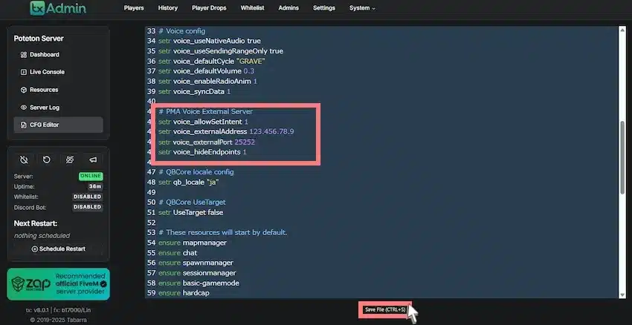The height and width of the screenshot is (325, 632).
Task: Click the Schedule Restart button
Action: click(x=58, y=249)
